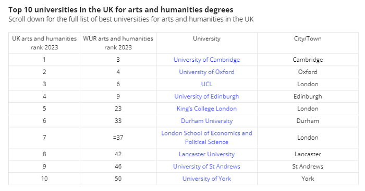Open the University of Cambridge link
This screenshot has width=365, height=191.
point(206,60)
